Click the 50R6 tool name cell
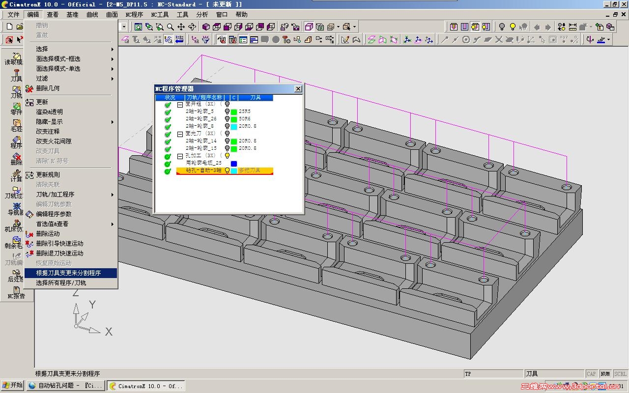 (245, 119)
